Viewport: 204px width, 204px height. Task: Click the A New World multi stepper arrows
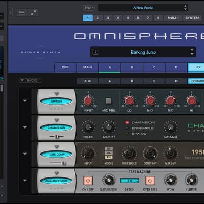tap(185, 8)
